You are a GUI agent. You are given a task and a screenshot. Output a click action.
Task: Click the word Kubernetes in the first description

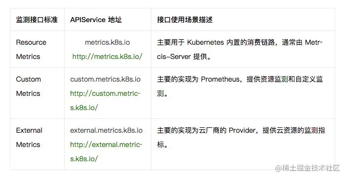(x=206, y=42)
